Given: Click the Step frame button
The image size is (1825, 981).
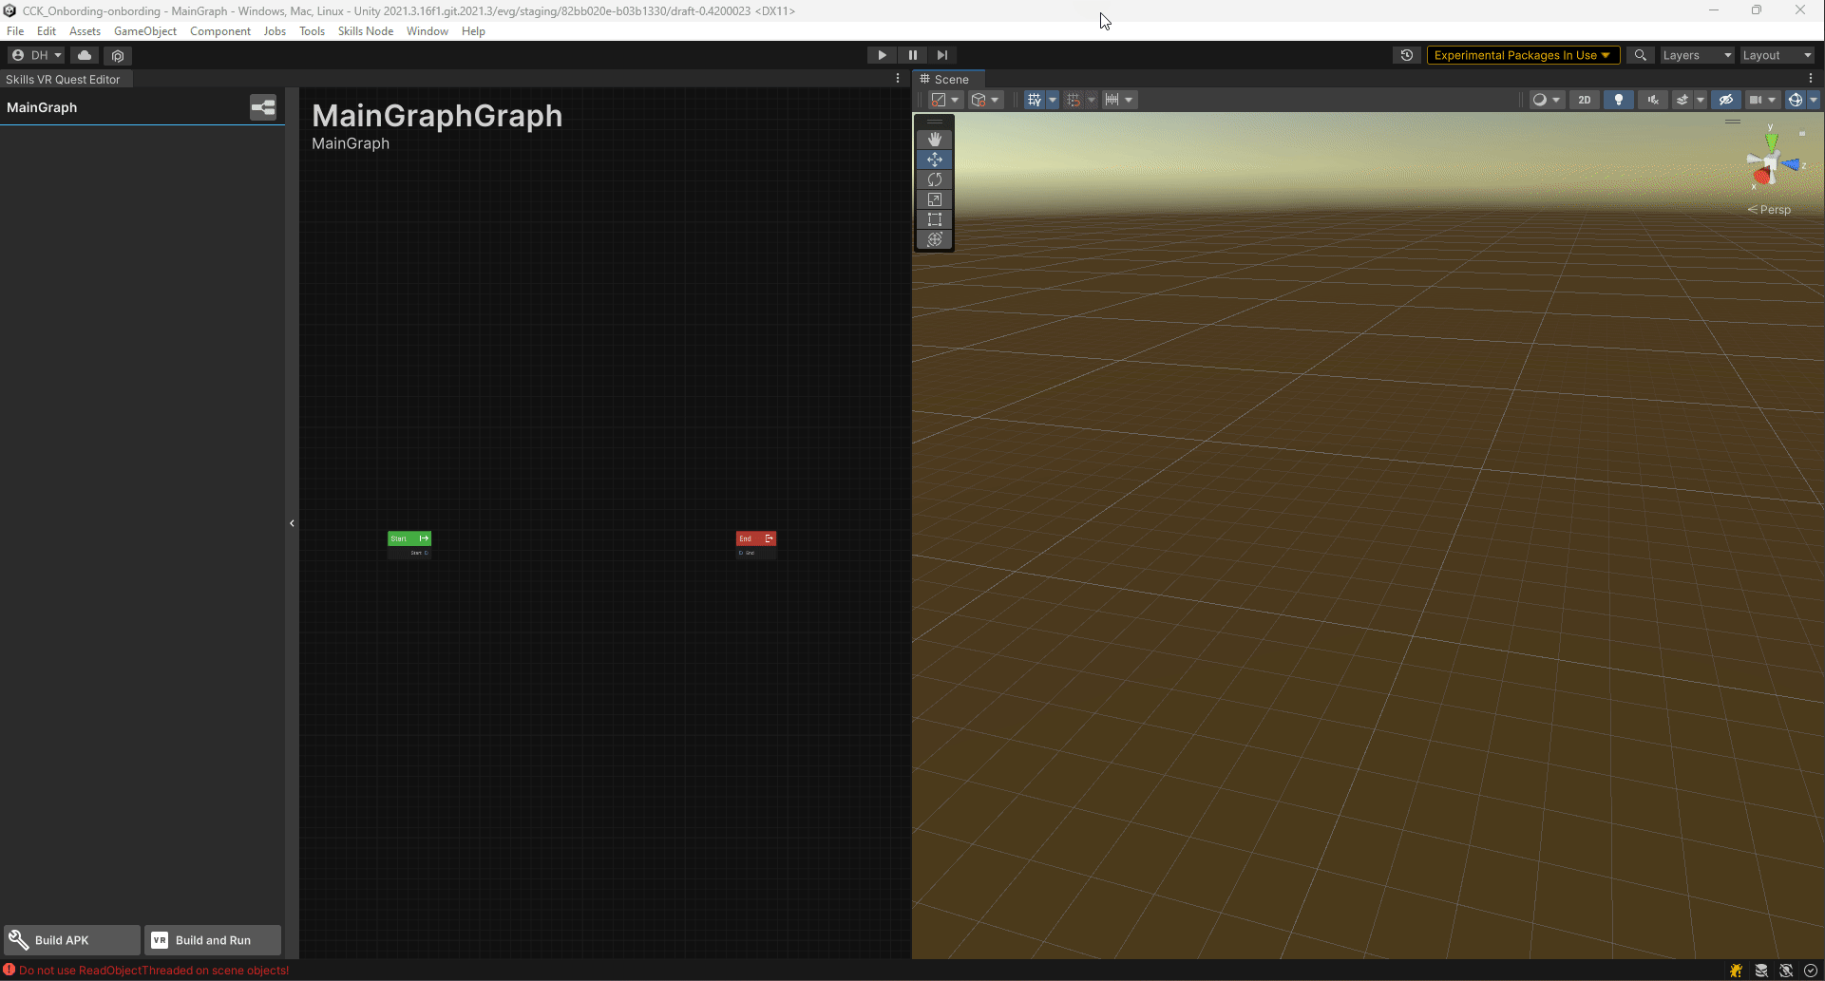Looking at the screenshot, I should (x=941, y=55).
